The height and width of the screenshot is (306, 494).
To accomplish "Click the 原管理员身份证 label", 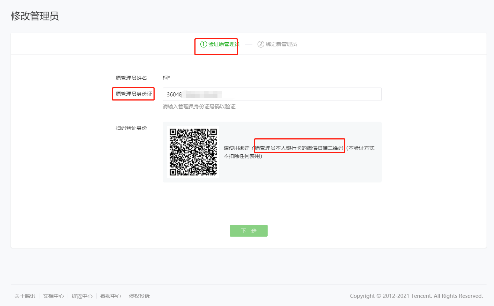I will point(134,94).
